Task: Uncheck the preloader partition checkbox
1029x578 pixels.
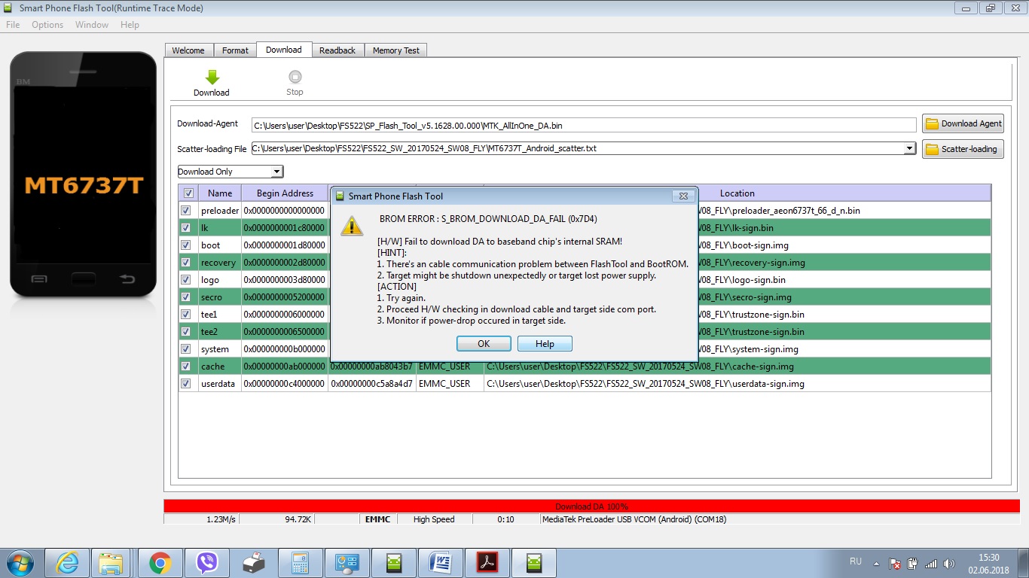Action: tap(186, 211)
